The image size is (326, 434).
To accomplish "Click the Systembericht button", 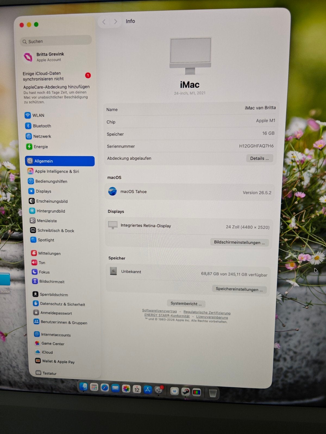I will pos(186,304).
